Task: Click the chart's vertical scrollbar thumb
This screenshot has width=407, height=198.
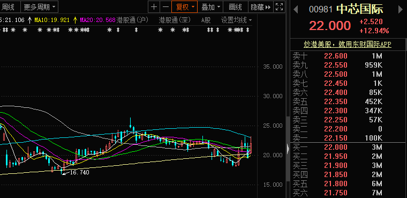Action: [x=288, y=149]
